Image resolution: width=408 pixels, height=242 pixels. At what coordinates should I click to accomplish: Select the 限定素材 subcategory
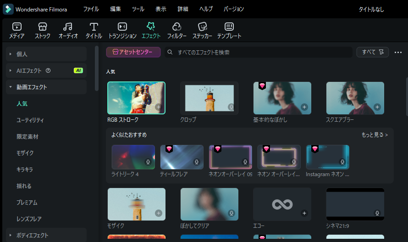pyautogui.click(x=28, y=137)
